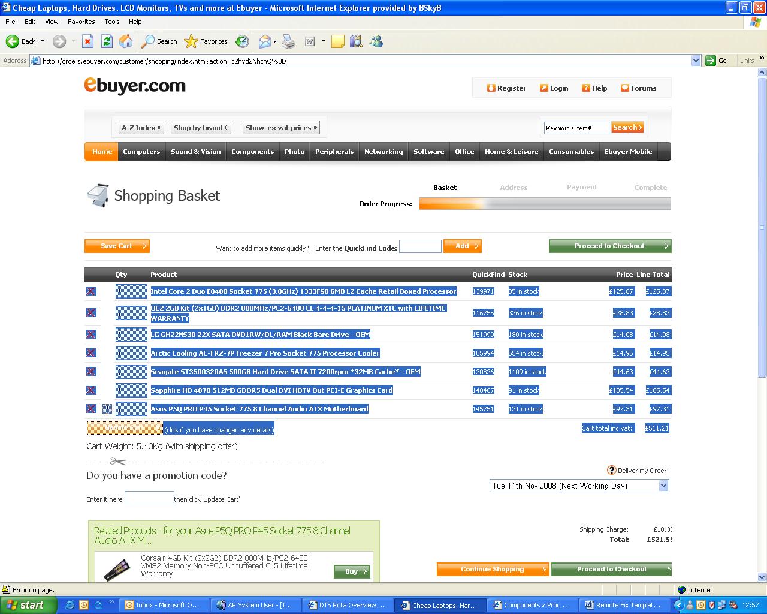Click the top Proceed to Checkout button
Image resolution: width=767 pixels, height=614 pixels.
(x=610, y=246)
